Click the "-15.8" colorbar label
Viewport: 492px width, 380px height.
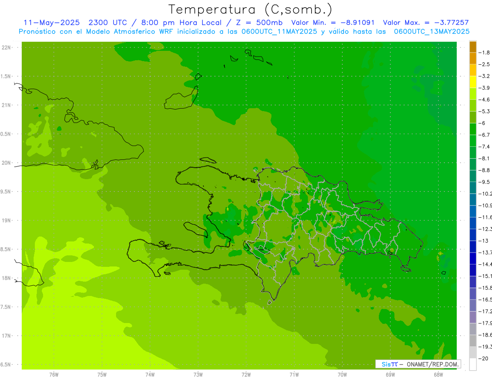485,288
